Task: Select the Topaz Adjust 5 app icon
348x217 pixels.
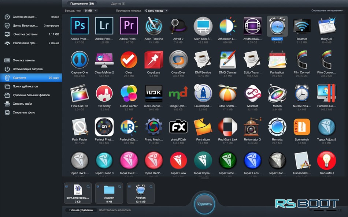Action: [326, 127]
